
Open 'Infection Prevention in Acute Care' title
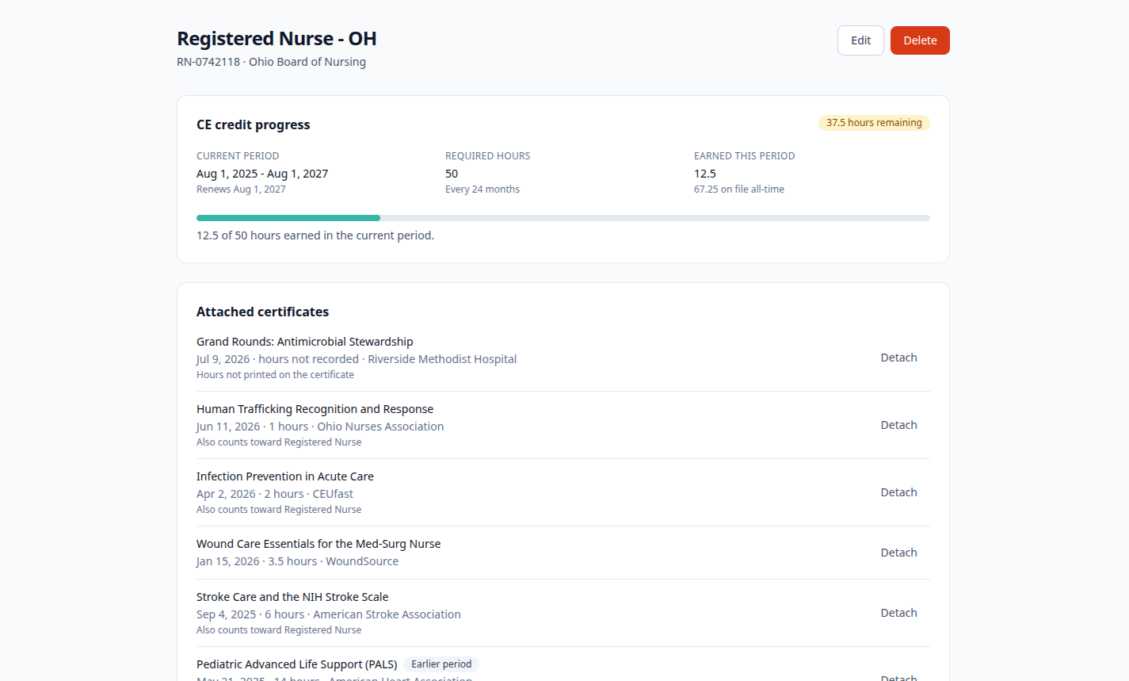285,476
